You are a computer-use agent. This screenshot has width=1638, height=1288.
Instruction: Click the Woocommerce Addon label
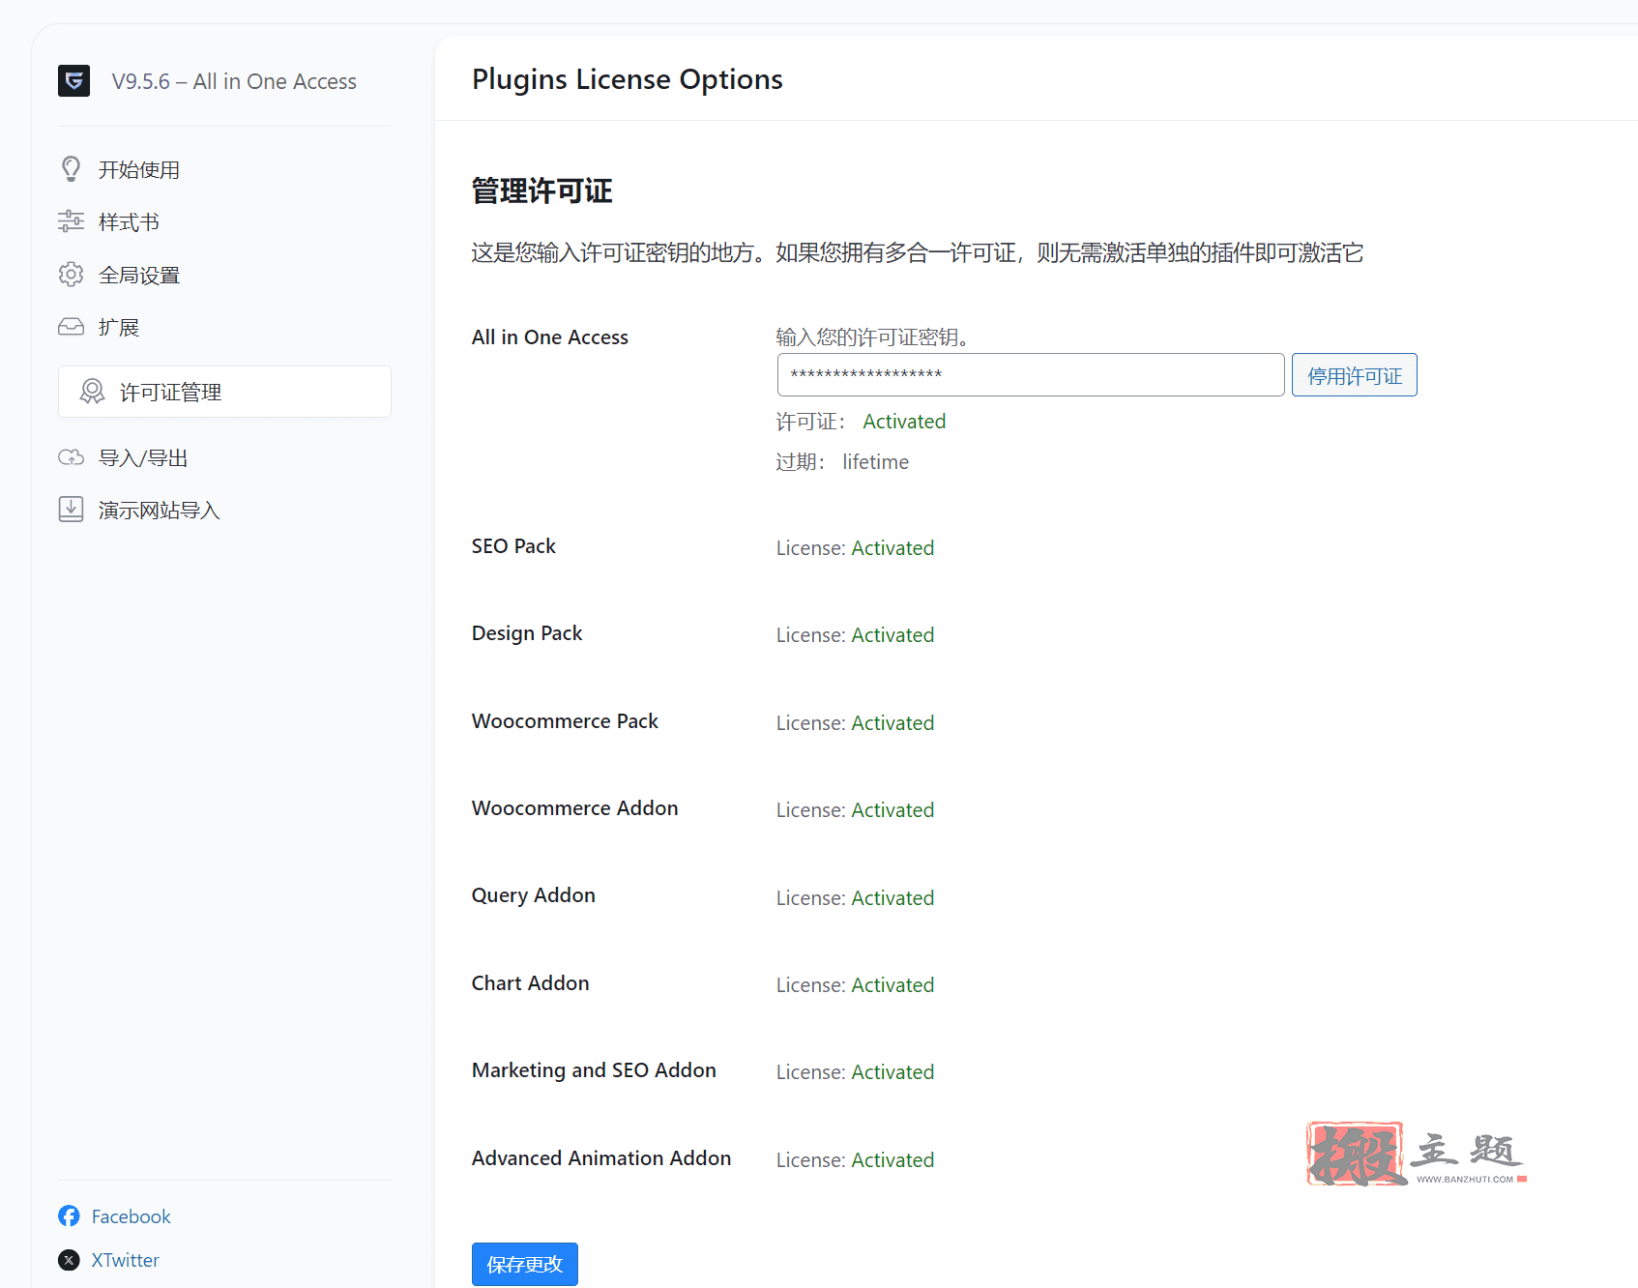[574, 808]
